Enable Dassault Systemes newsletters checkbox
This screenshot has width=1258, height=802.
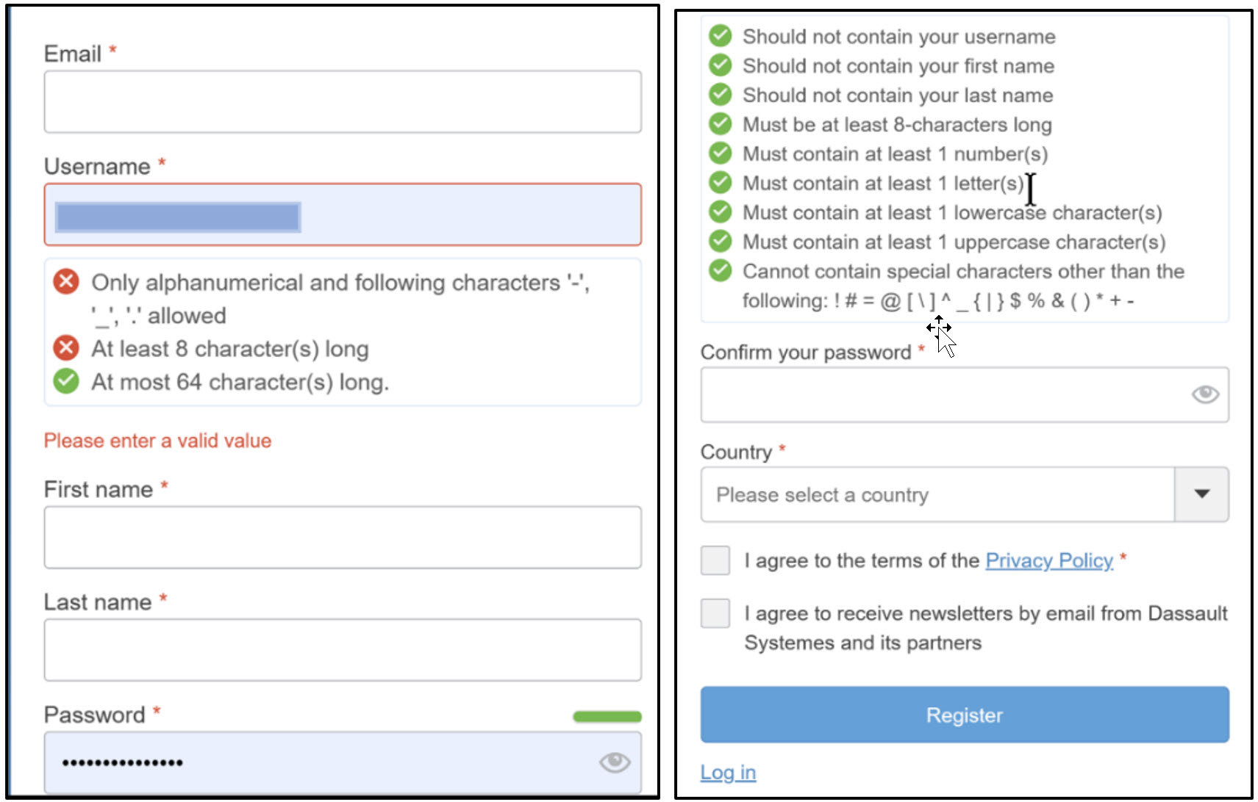click(x=715, y=613)
